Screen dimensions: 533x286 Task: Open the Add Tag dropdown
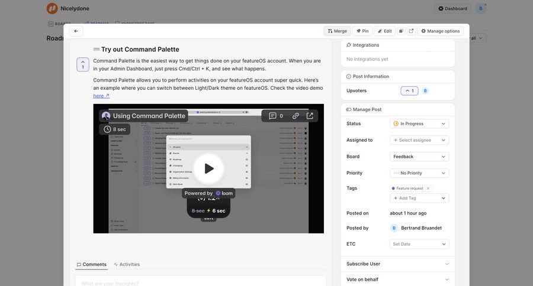point(419,198)
